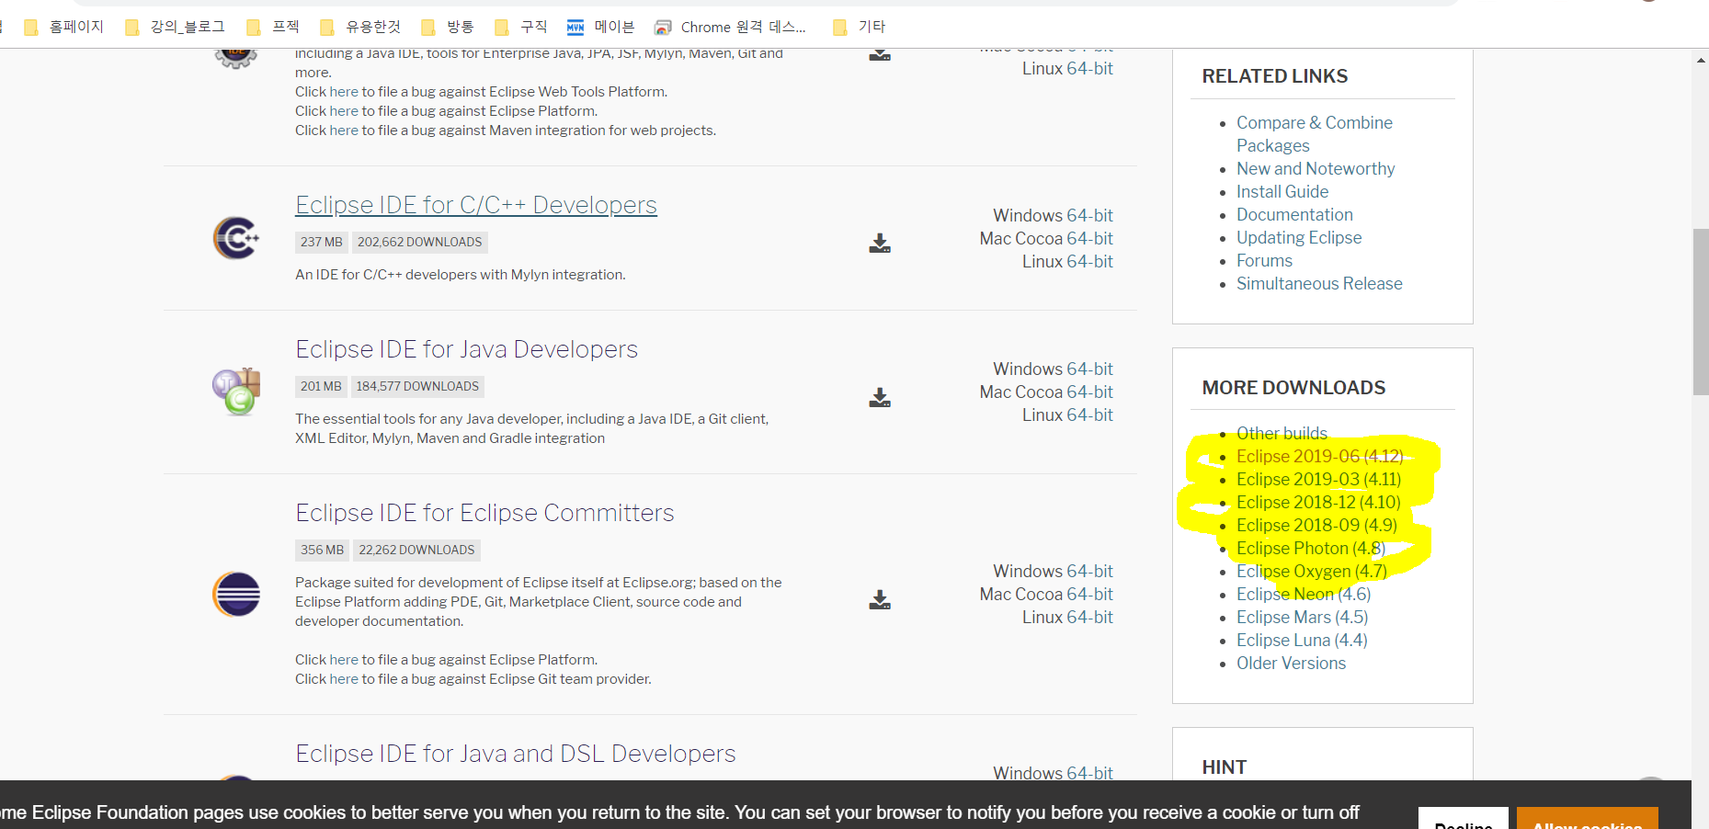1709x829 pixels.
Task: Open Eclipse 2019-03 (4.11) download link
Action: 1318,479
